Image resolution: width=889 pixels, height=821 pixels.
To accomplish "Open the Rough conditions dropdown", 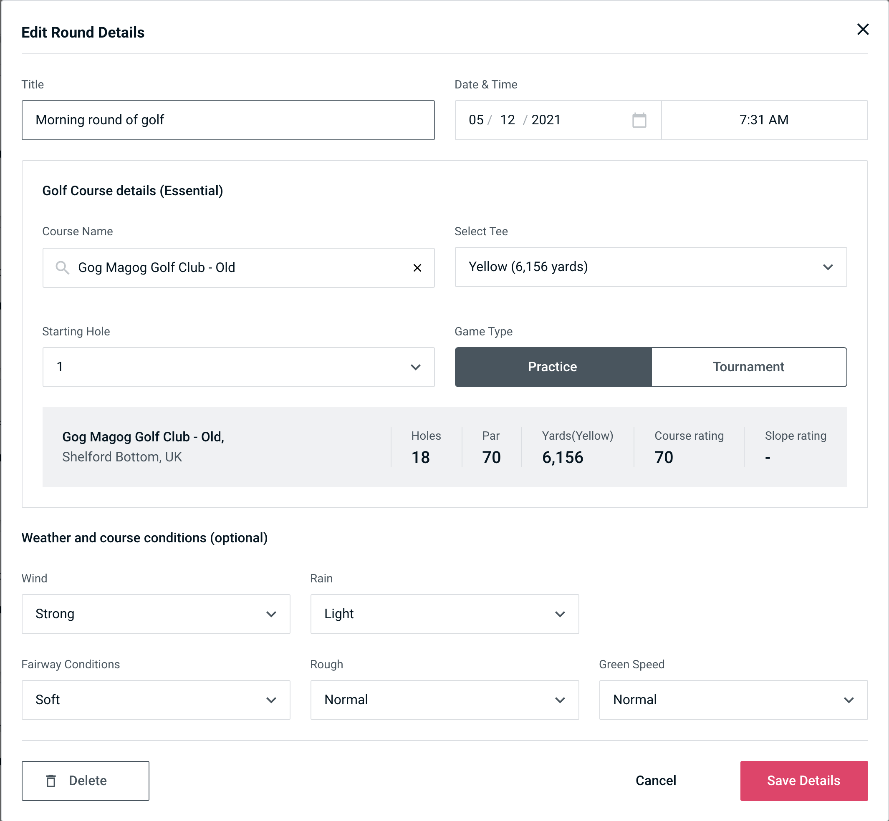I will point(444,700).
